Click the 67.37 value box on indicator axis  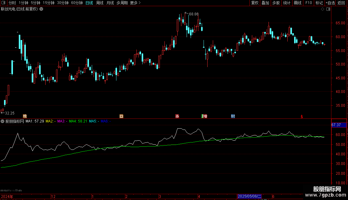[x=339, y=125]
